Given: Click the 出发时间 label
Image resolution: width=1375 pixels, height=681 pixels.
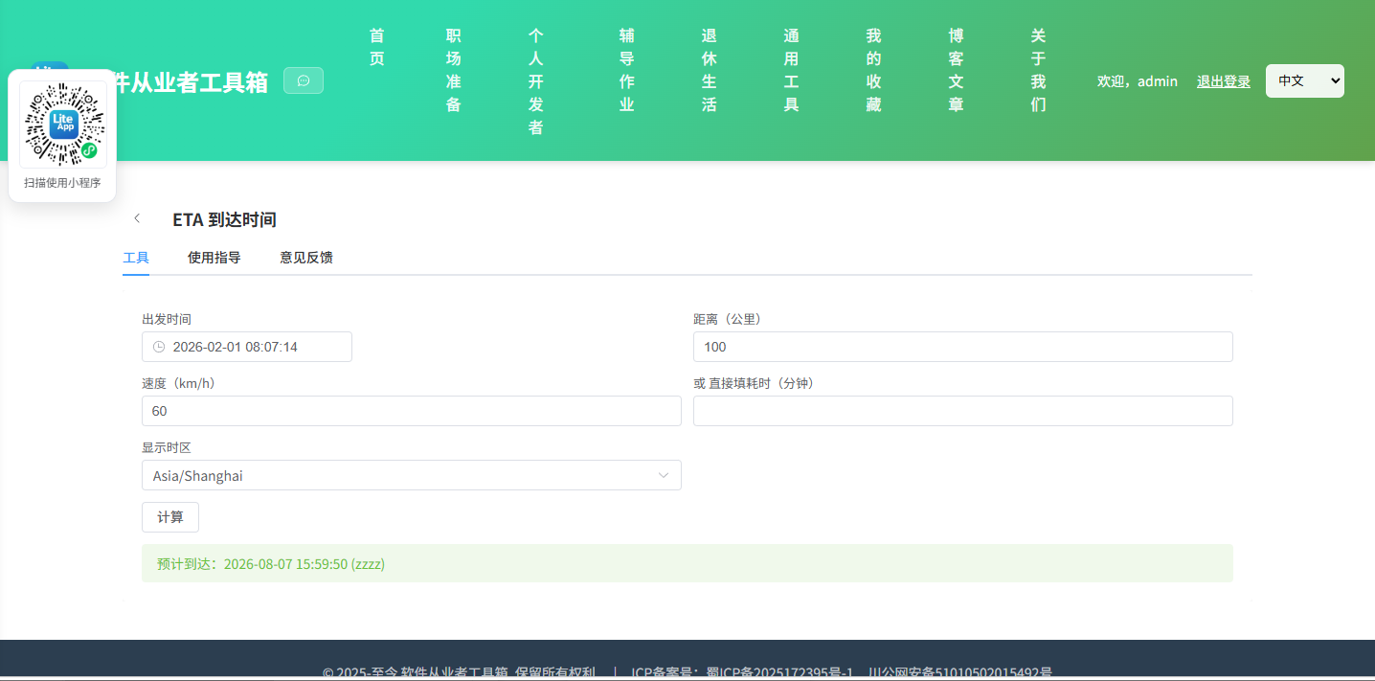Looking at the screenshot, I should coord(167,319).
